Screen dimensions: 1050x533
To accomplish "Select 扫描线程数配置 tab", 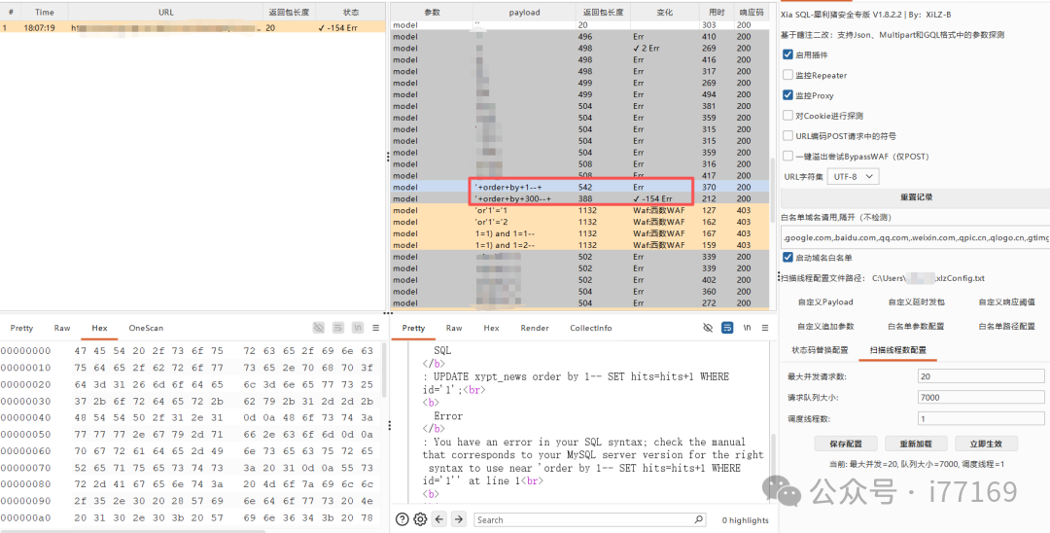I will pyautogui.click(x=898, y=350).
